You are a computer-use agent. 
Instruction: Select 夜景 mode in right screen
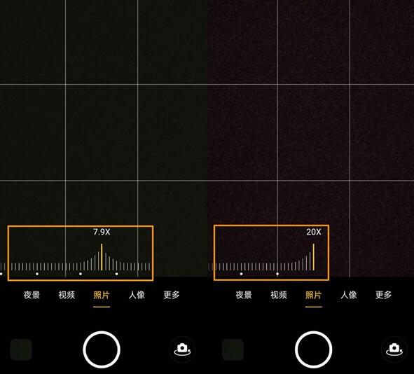(x=244, y=295)
